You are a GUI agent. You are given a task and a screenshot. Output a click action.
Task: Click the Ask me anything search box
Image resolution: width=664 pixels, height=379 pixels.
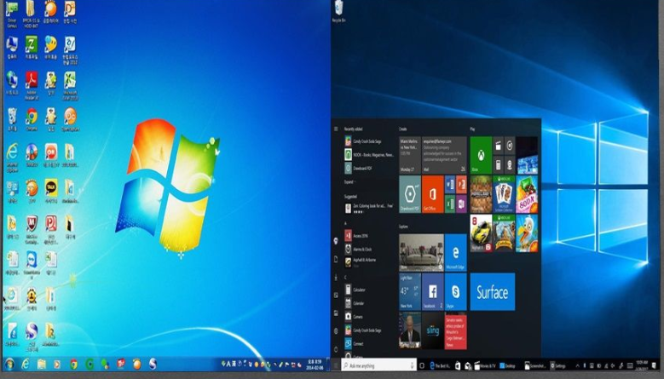point(378,365)
